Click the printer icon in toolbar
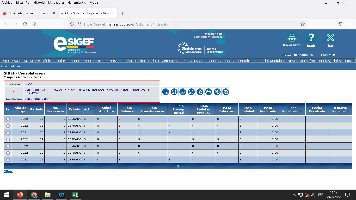This screenshot has width=356, height=200. click(208, 92)
